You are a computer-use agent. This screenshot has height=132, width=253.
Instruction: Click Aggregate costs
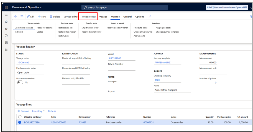pos(163,28)
